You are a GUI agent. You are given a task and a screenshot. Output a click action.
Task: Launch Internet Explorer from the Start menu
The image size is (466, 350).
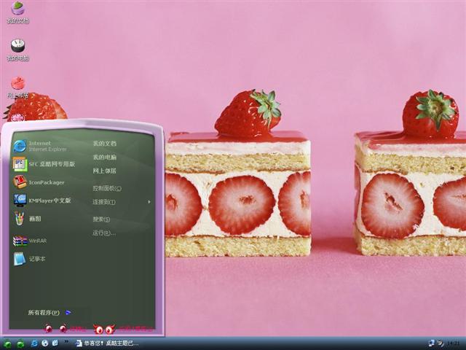point(40,146)
